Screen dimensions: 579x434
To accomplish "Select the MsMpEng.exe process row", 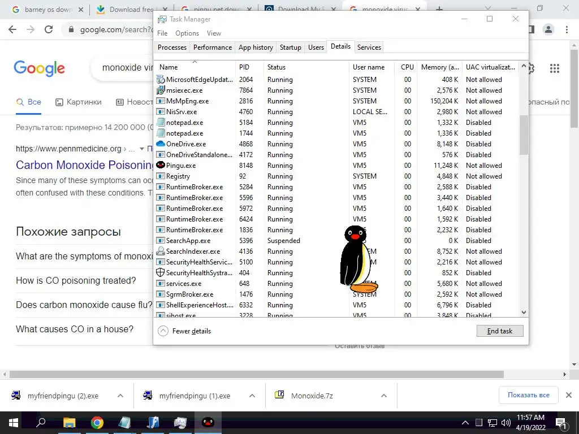I will [x=337, y=101].
